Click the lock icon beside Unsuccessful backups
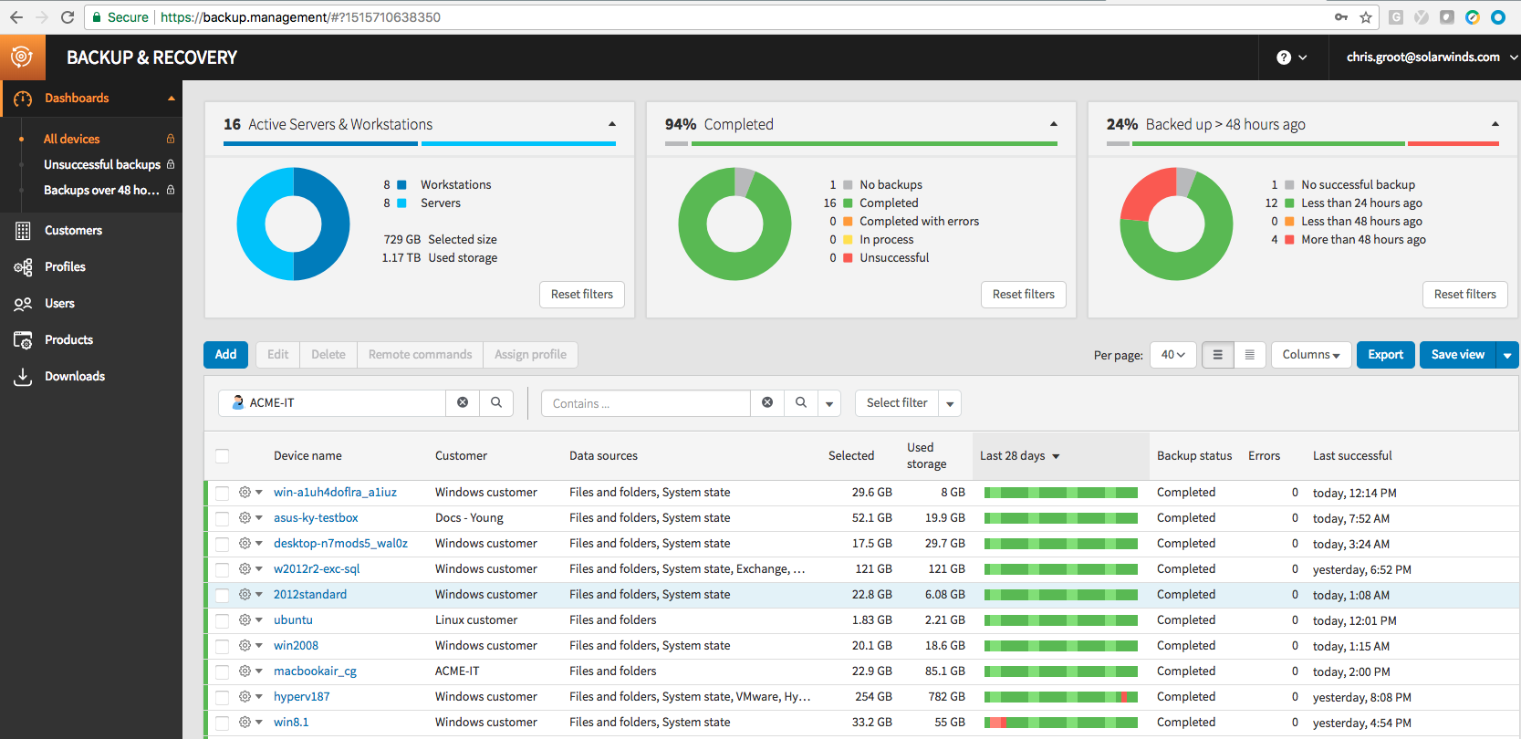 (x=171, y=164)
